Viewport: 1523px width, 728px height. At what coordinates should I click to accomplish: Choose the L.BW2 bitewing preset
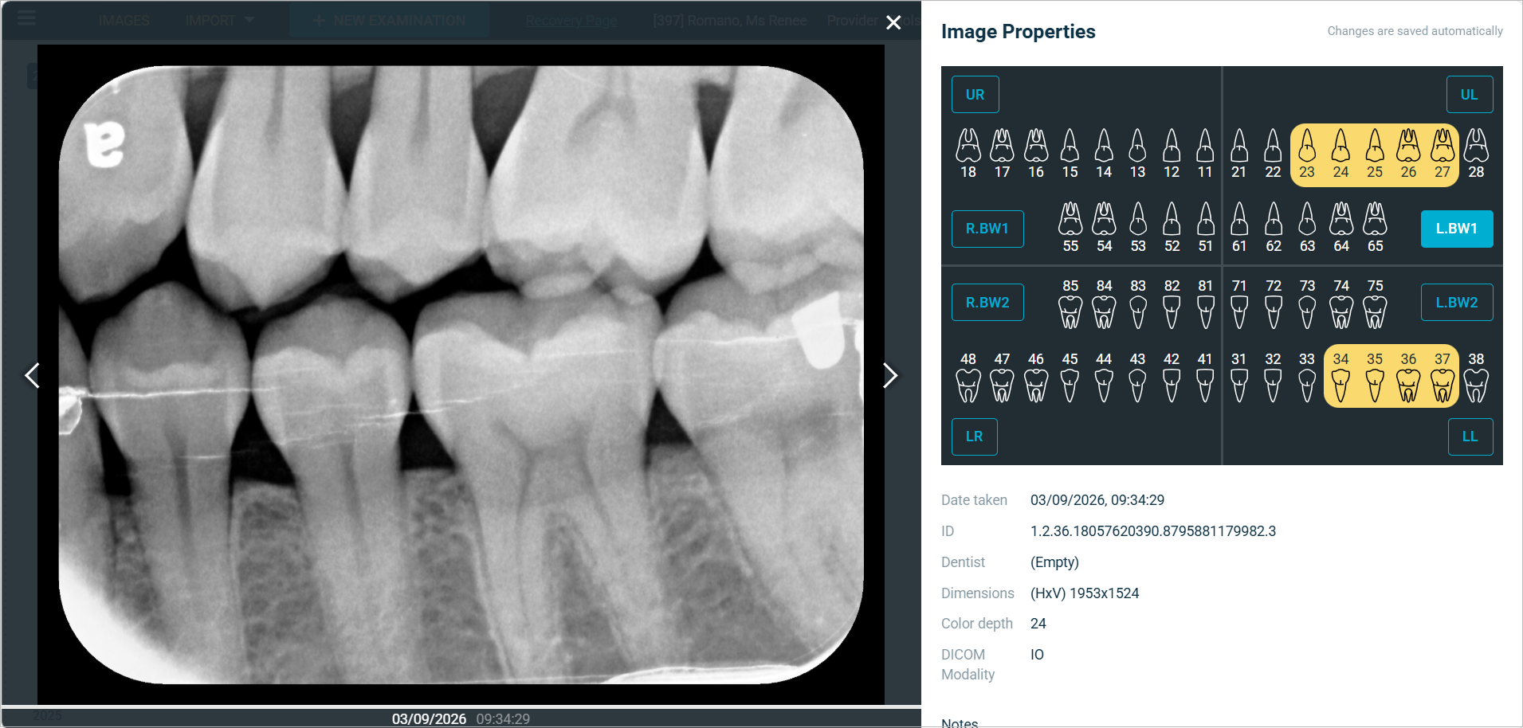pos(1457,303)
